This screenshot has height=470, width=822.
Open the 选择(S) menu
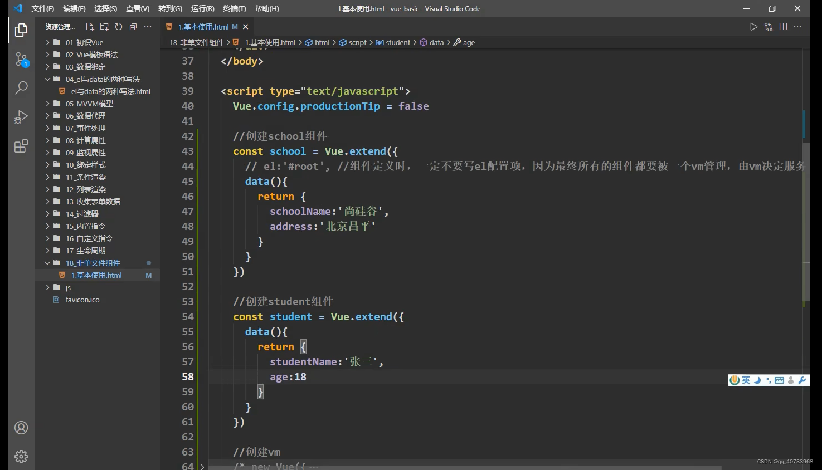click(x=106, y=8)
